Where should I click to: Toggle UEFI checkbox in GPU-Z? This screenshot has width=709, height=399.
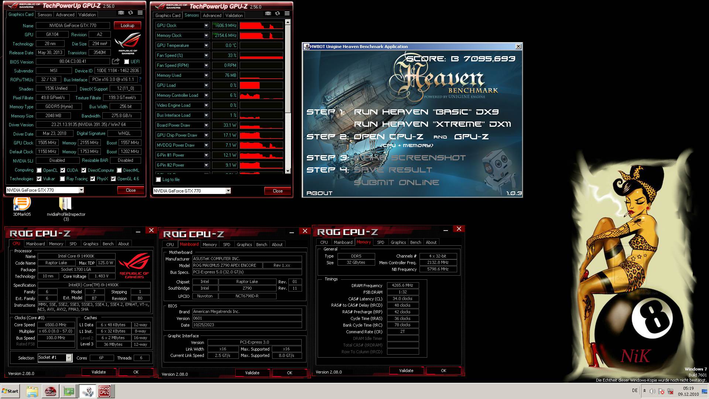click(x=127, y=62)
